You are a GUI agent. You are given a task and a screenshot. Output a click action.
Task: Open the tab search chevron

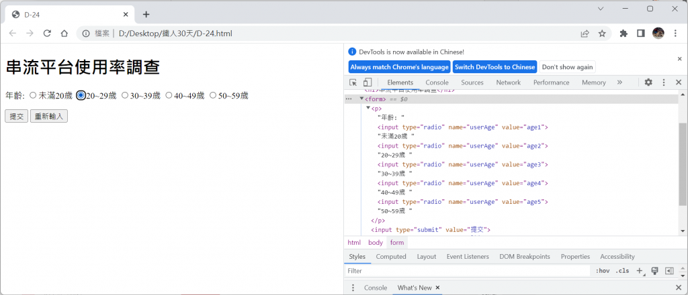tap(601, 9)
